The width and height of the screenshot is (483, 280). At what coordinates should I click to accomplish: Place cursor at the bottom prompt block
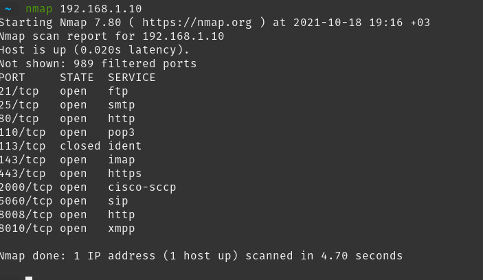pyautogui.click(x=29, y=277)
